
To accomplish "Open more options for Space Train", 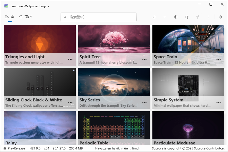I will [x=219, y=59].
